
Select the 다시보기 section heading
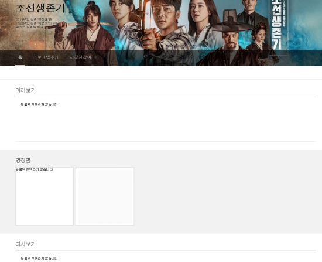point(25,244)
